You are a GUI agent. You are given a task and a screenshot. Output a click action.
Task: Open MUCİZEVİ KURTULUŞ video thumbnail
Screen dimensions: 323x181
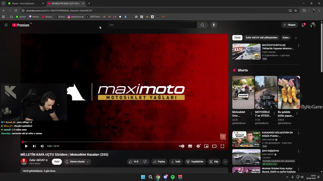click(x=246, y=52)
